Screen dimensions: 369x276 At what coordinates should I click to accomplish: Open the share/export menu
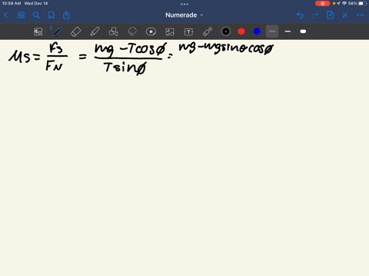click(x=66, y=15)
